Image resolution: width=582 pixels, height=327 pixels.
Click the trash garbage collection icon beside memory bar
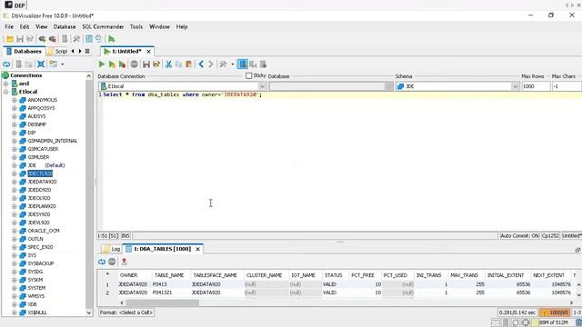point(578,322)
